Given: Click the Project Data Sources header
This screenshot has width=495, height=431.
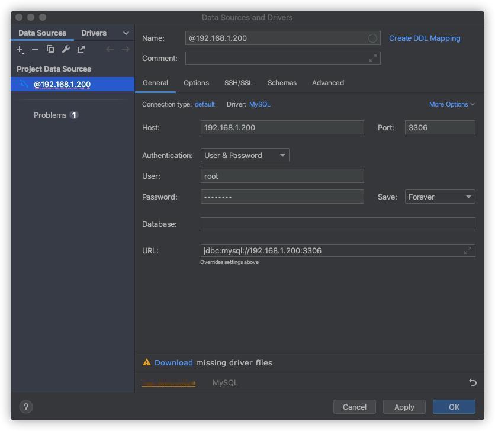Looking at the screenshot, I should pyautogui.click(x=54, y=69).
